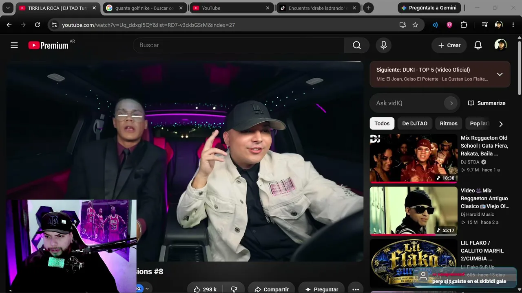Expand the channel dropdown chevron below title
Image resolution: width=522 pixels, height=293 pixels.
click(x=147, y=289)
